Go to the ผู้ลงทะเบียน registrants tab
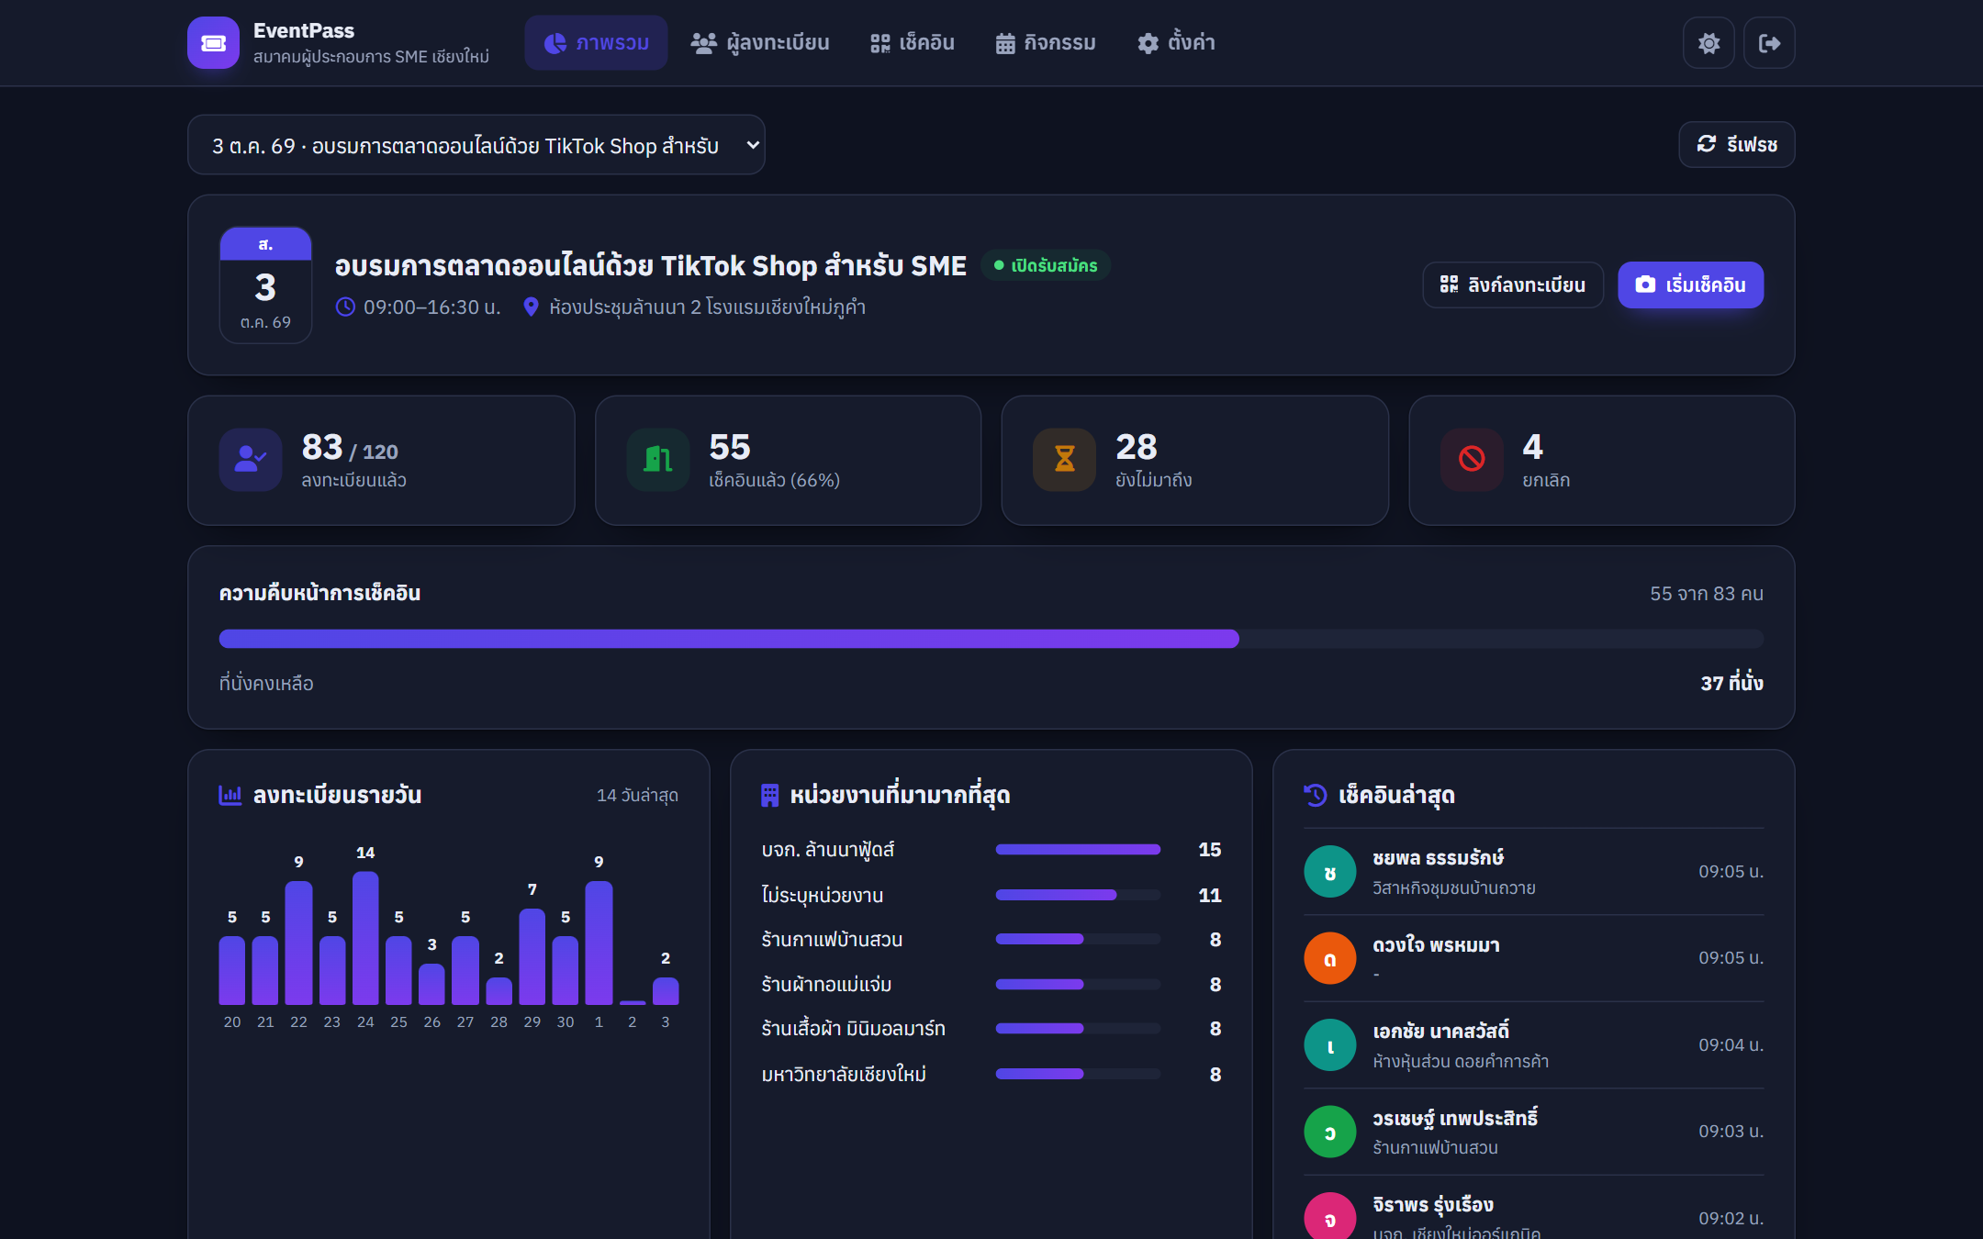The image size is (1983, 1239). [759, 43]
